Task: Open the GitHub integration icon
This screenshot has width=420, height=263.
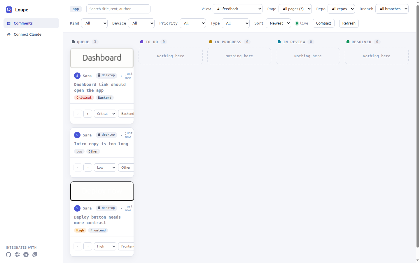Action: click(8, 255)
